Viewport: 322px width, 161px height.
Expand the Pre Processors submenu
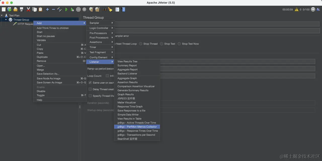[x=101, y=33]
